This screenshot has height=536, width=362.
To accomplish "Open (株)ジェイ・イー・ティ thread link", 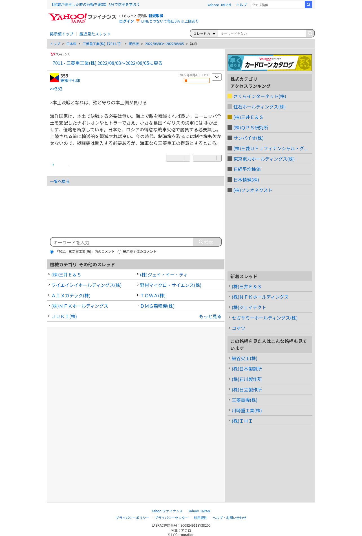I will click(x=164, y=275).
